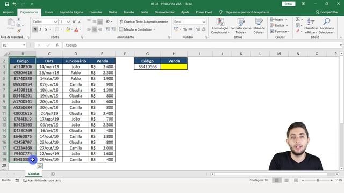Click the Orientation text angle icon
The image size is (344, 193).
tap(108, 21)
